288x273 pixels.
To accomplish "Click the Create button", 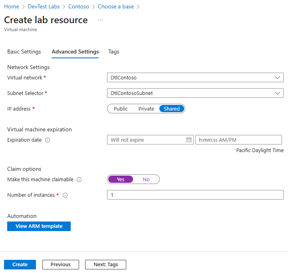I will 20,264.
